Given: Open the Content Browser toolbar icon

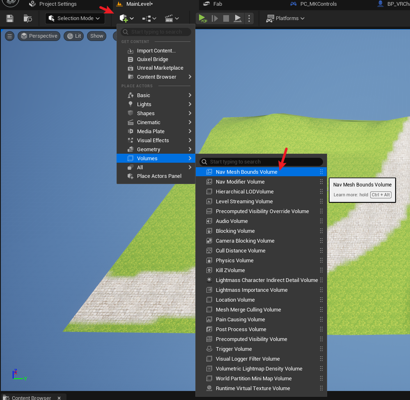Looking at the screenshot, I should pos(28,18).
